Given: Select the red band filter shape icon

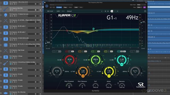Looking at the screenshot, I should (70, 51).
